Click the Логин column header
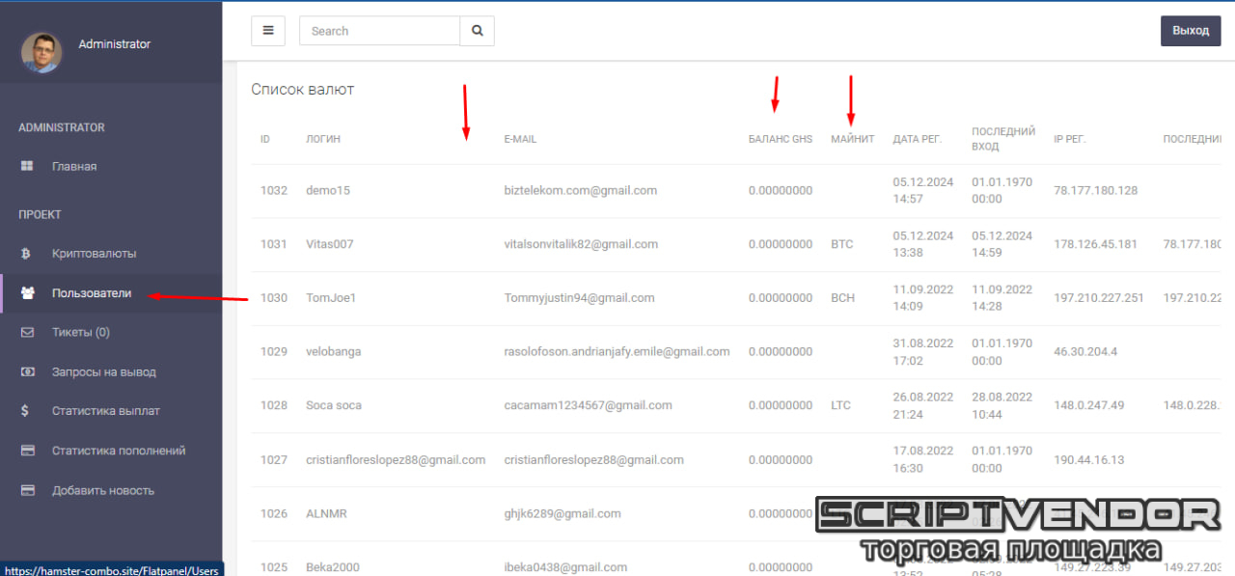Image resolution: width=1235 pixels, height=576 pixels. pyautogui.click(x=323, y=139)
